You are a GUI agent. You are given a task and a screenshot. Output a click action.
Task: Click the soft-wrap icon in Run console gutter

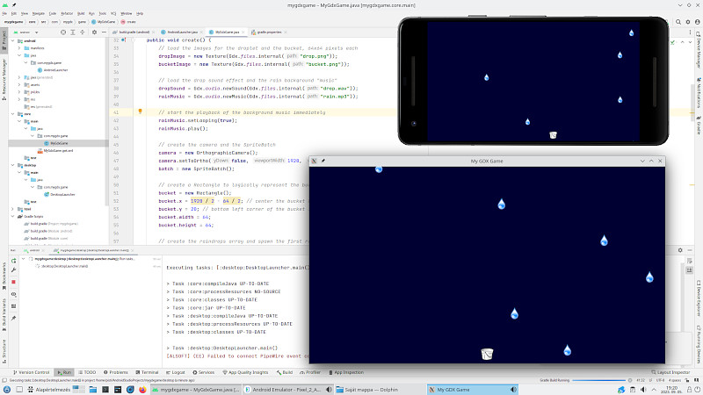point(690,261)
